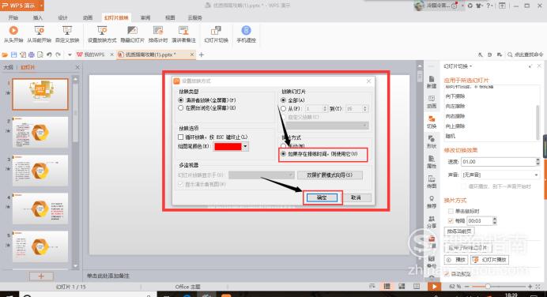Open the start (开始) ribbon tab
This screenshot has height=297, width=547.
pyautogui.click(x=13, y=18)
